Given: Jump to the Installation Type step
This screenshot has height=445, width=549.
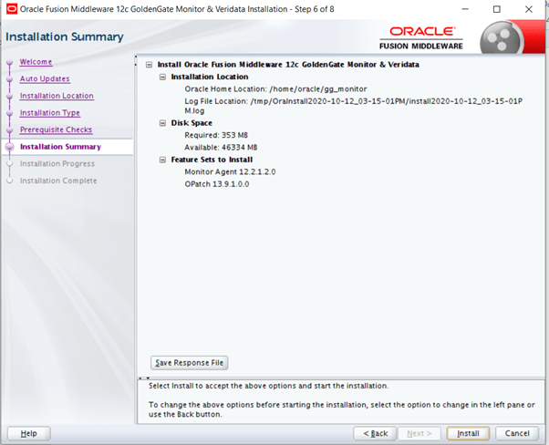Looking at the screenshot, I should [50, 113].
